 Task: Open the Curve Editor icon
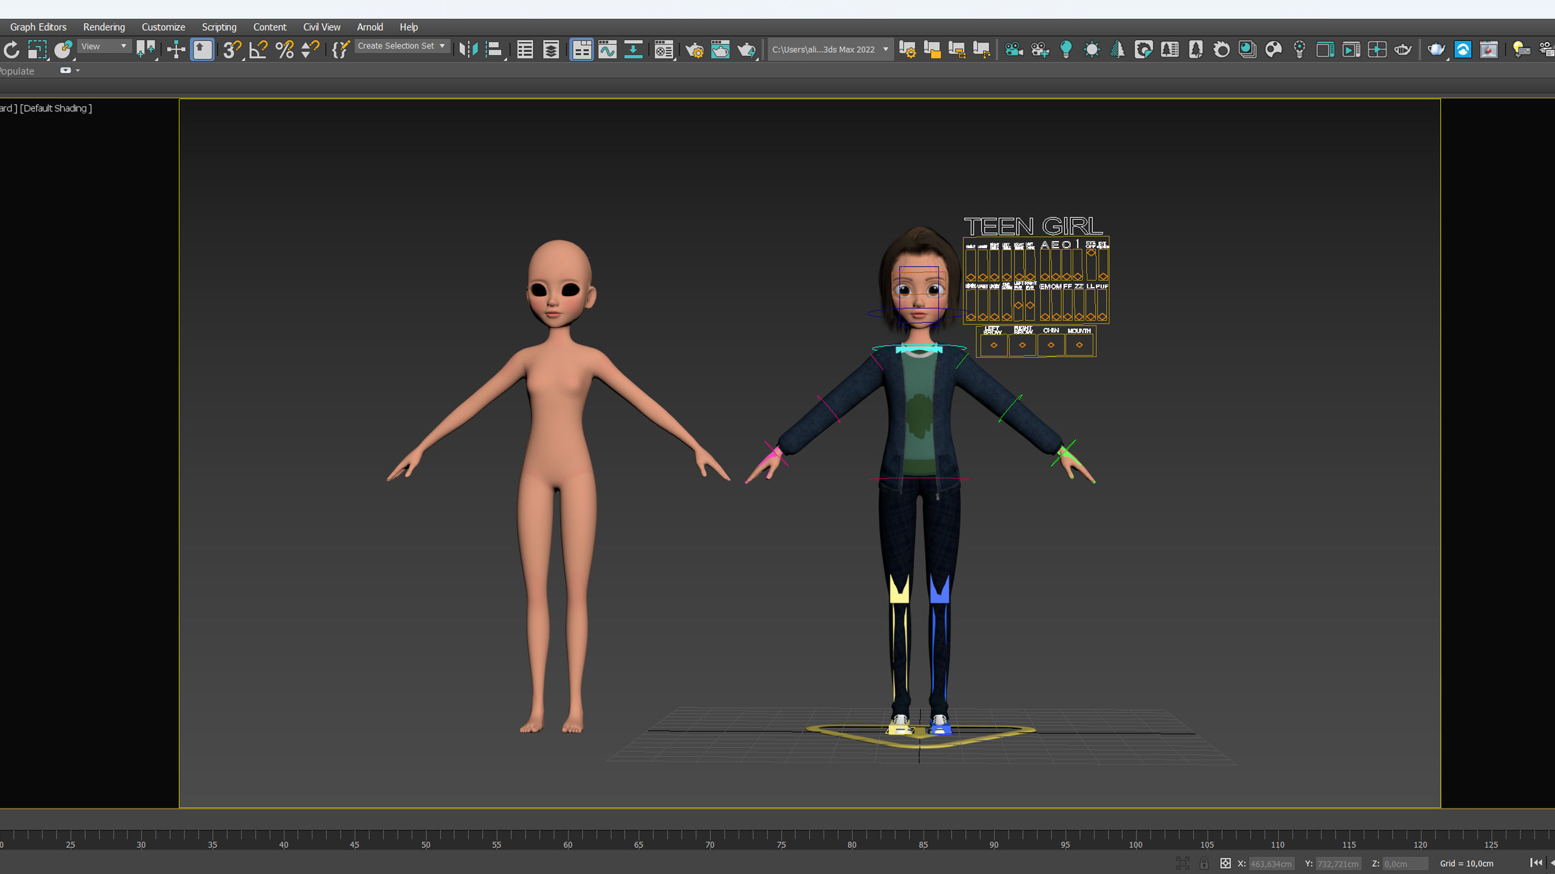pos(607,50)
